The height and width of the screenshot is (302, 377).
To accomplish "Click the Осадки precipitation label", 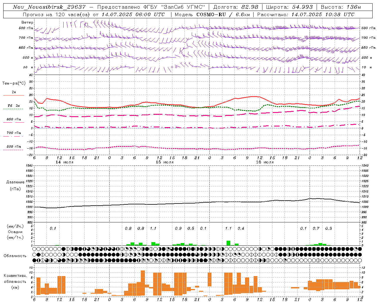I will [15, 232].
